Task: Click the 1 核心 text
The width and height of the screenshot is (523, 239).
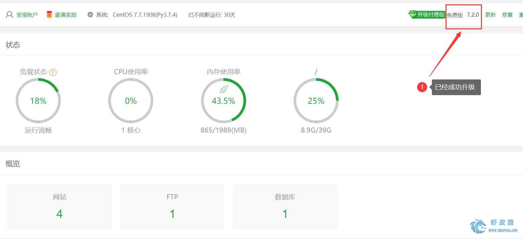Action: pyautogui.click(x=131, y=130)
